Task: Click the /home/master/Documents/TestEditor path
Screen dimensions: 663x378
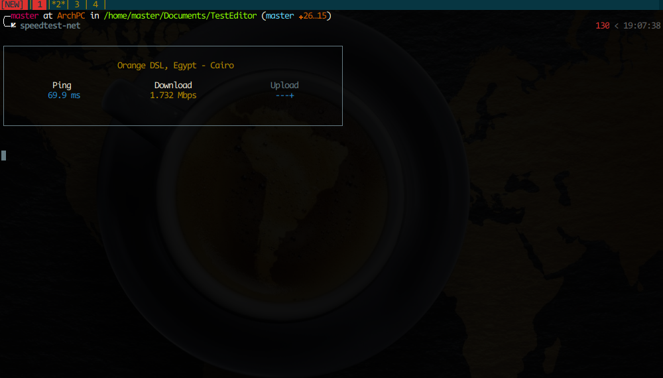Action: pyautogui.click(x=180, y=15)
